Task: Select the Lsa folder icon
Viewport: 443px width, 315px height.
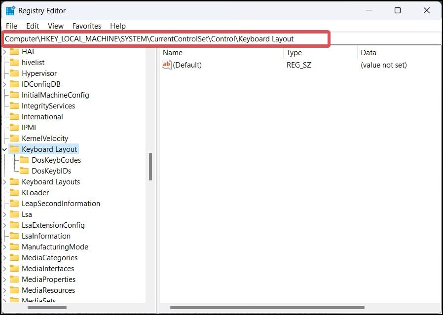Action: [x=14, y=214]
